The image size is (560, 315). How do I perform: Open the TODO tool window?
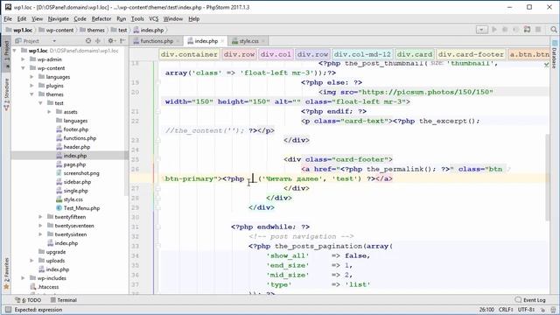point(29,300)
